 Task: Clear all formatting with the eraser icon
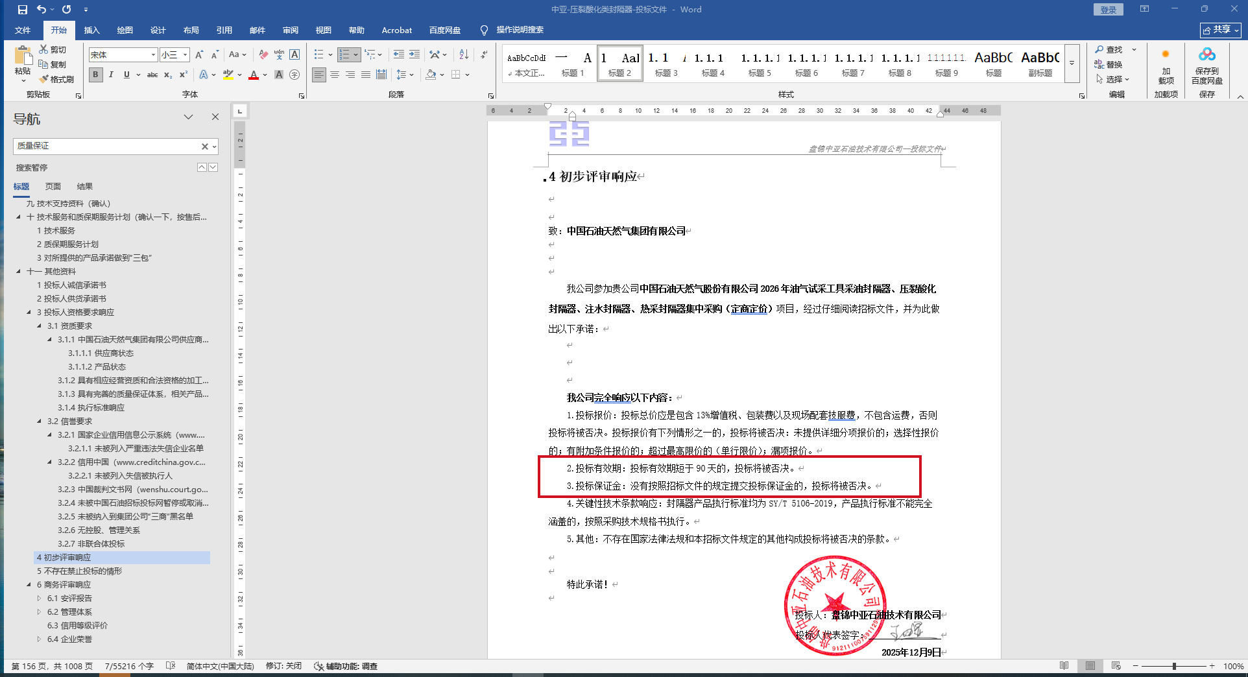coord(263,55)
